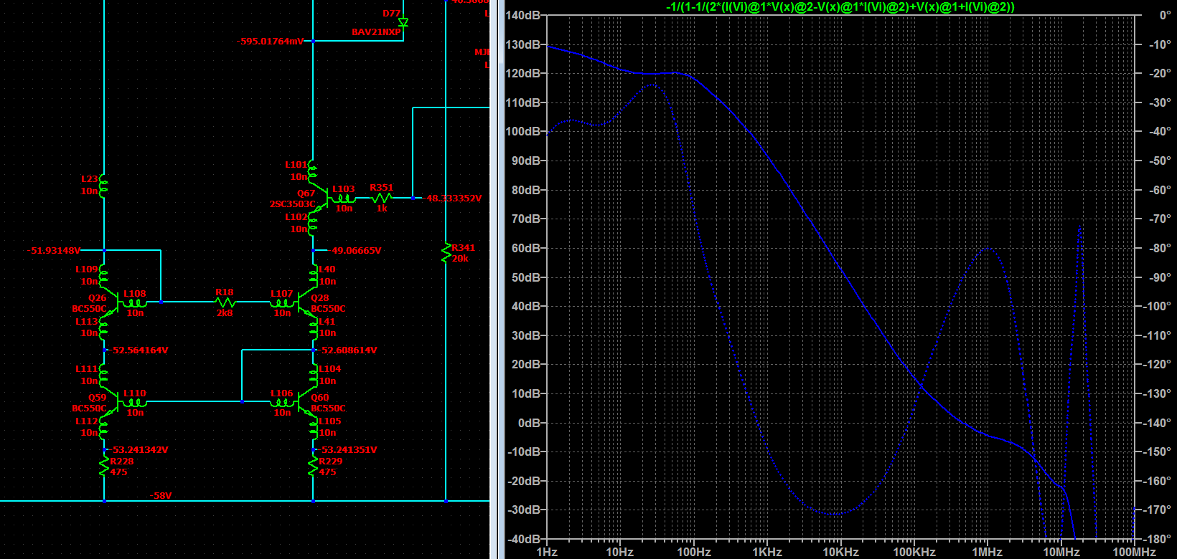Click the -40dB tick on magnitude axis
This screenshot has width=1177, height=559.
[524, 539]
